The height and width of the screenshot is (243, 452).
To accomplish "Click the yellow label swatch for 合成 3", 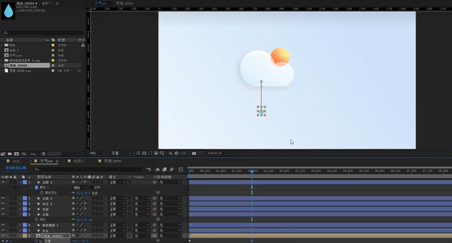I will [x=53, y=50].
